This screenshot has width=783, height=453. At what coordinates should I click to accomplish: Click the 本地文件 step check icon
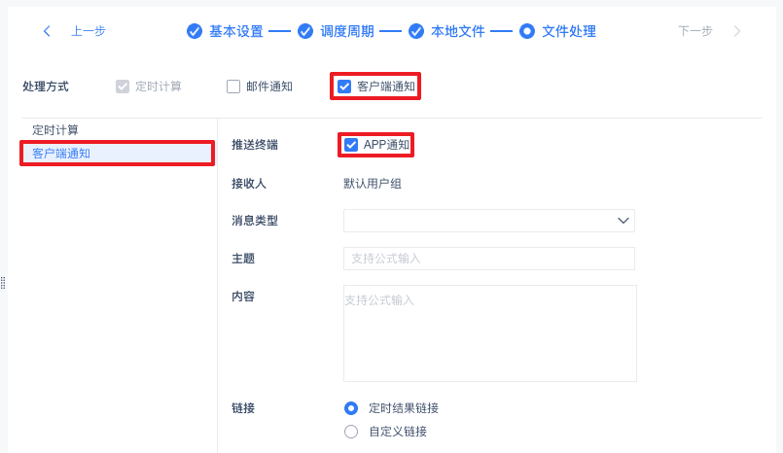pos(416,31)
